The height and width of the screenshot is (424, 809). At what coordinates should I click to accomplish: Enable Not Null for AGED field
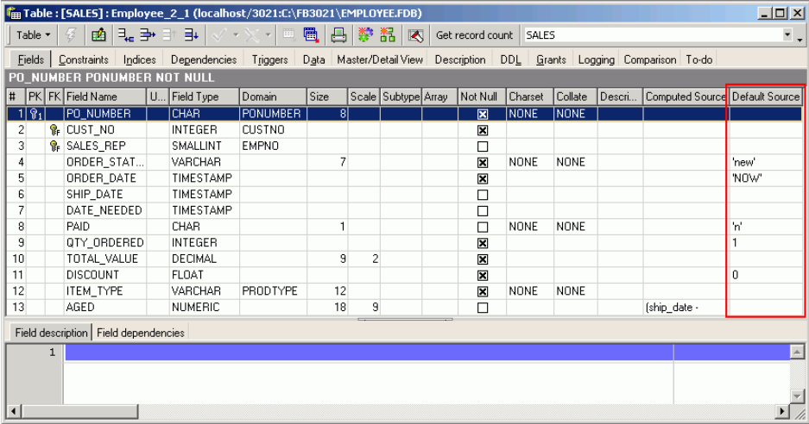tap(483, 308)
